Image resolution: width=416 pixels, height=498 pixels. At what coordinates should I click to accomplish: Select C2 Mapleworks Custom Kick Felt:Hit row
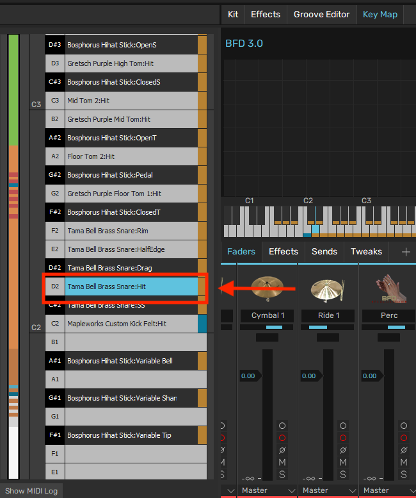pos(126,324)
